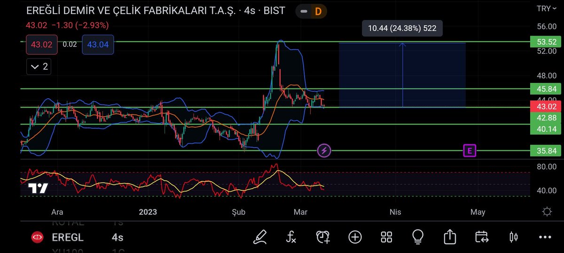
Task: Open the indicators fx icon
Action: pyautogui.click(x=291, y=237)
